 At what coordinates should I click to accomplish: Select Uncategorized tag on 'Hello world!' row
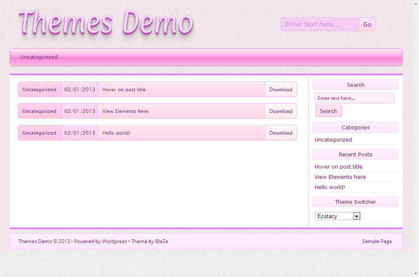click(x=39, y=133)
